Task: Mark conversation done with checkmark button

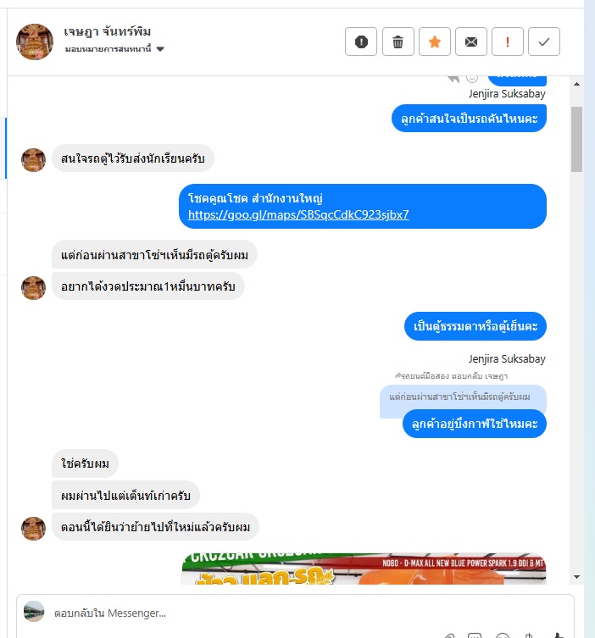Action: click(x=543, y=42)
